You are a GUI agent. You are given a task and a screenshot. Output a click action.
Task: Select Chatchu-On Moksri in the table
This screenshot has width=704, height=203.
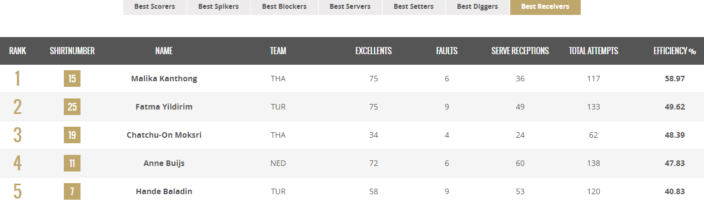click(164, 135)
